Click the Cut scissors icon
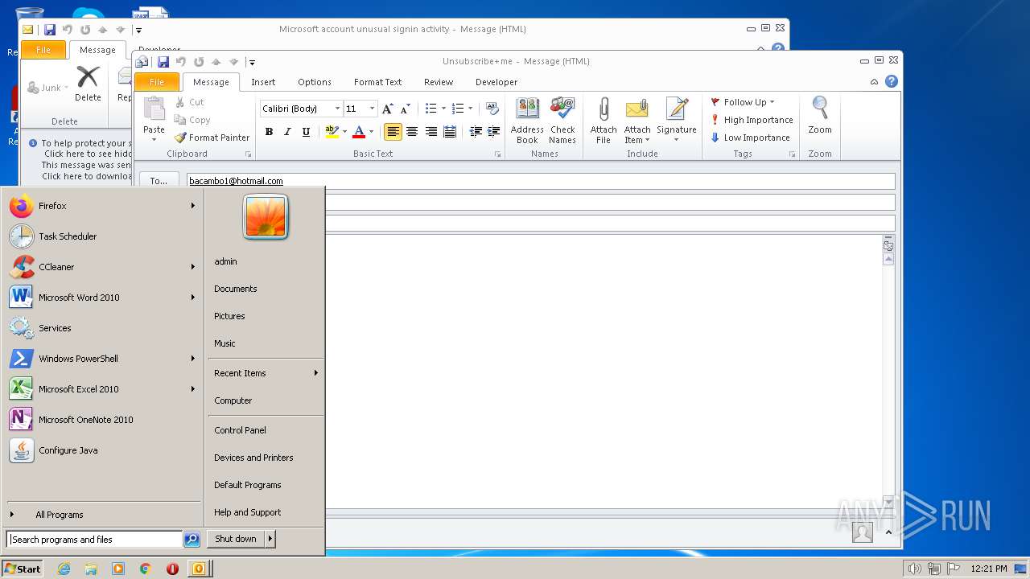Image resolution: width=1030 pixels, height=579 pixels. coord(181,102)
